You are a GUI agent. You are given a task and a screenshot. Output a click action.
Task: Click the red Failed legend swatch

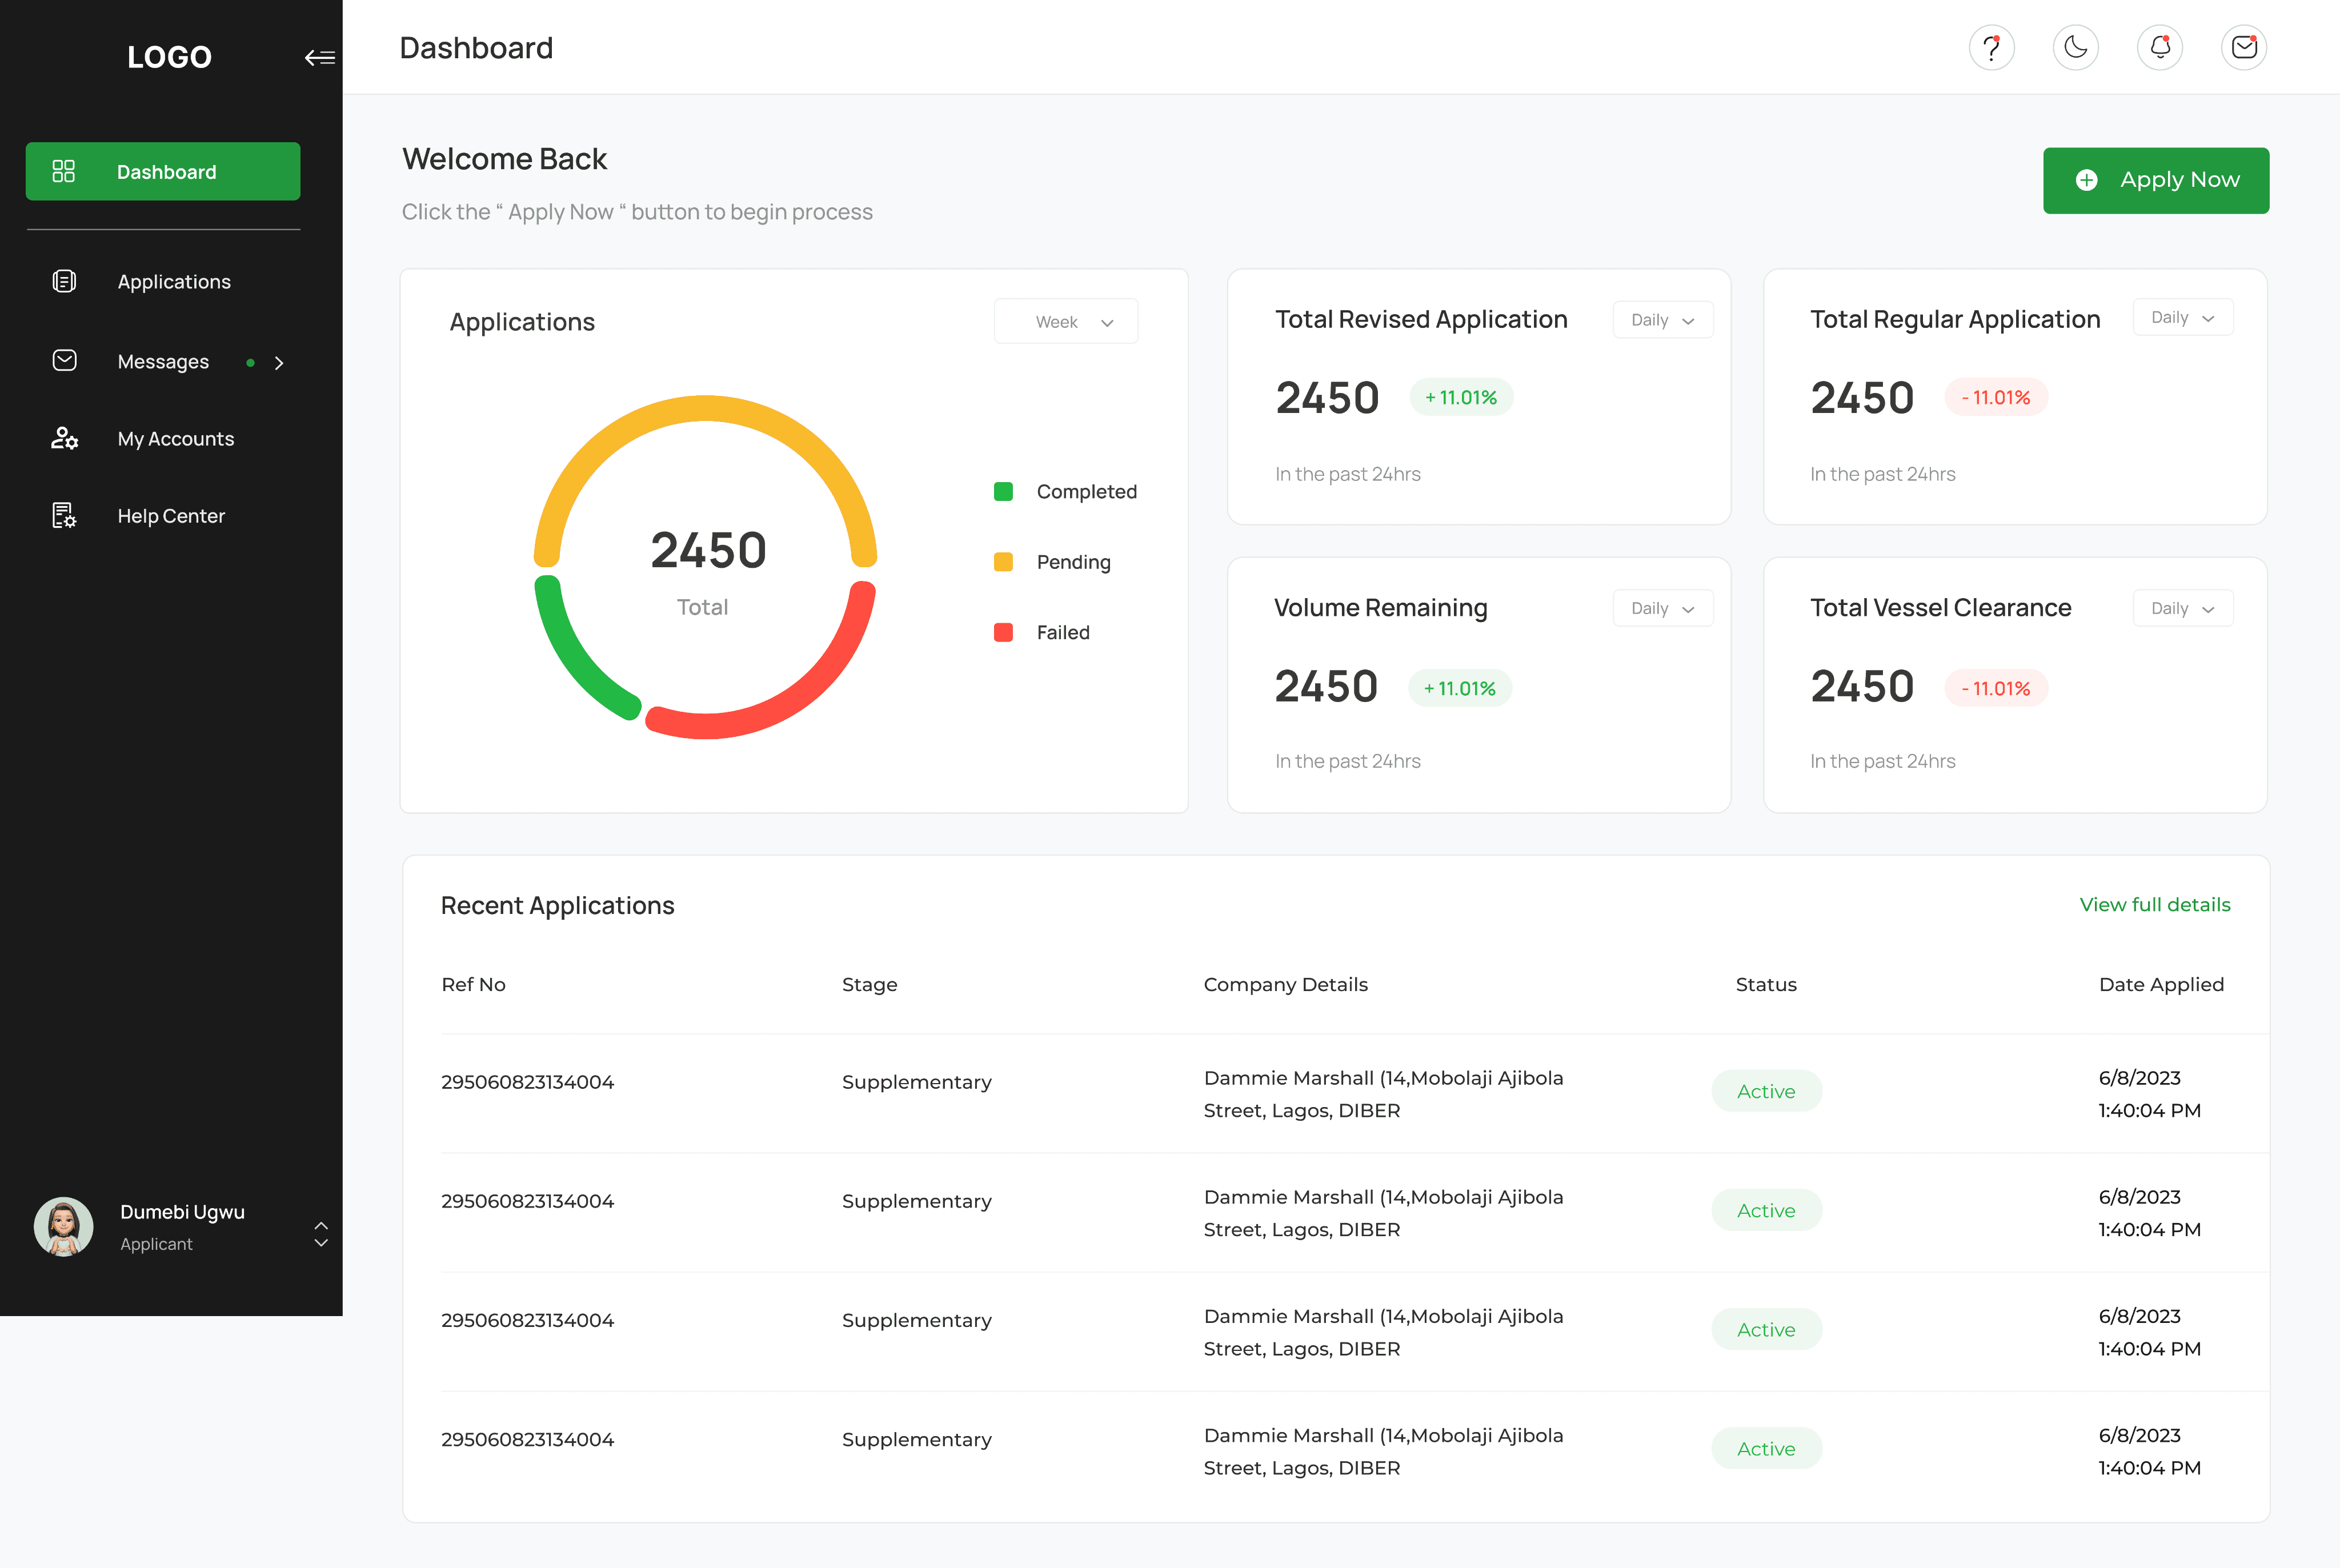[x=1003, y=632]
